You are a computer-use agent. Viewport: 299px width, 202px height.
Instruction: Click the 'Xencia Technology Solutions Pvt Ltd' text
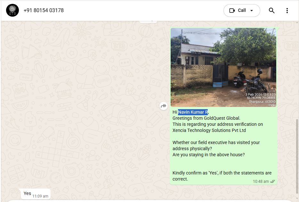tap(209, 130)
